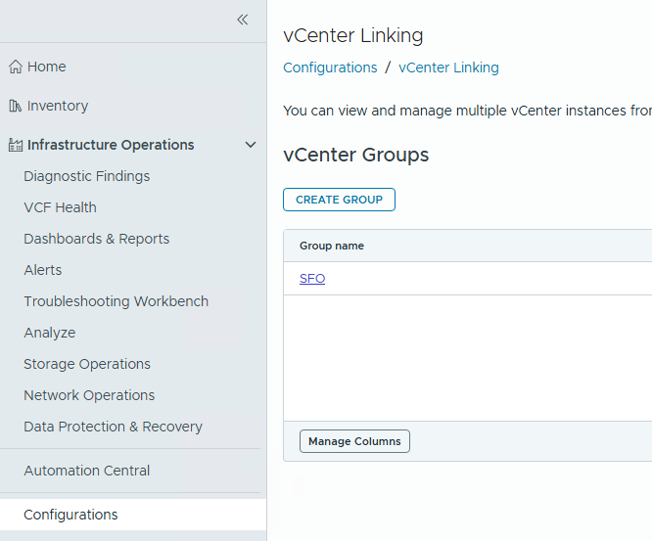
Task: Select Configurations in the sidebar
Action: click(70, 515)
